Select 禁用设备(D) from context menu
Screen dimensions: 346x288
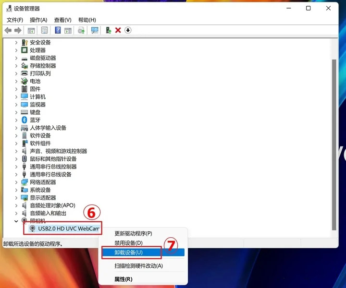tap(128, 243)
